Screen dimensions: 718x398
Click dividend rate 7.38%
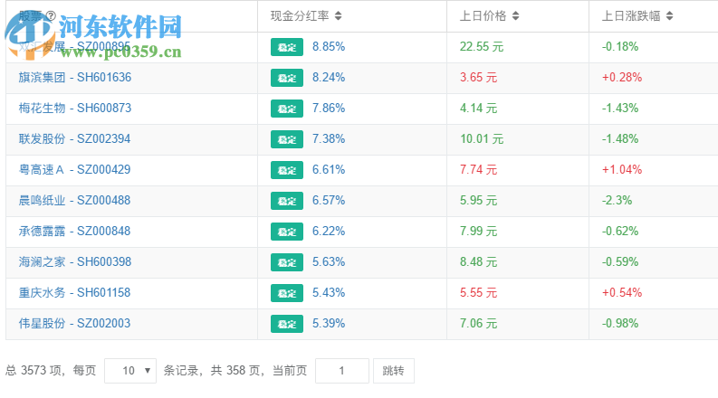tap(329, 138)
